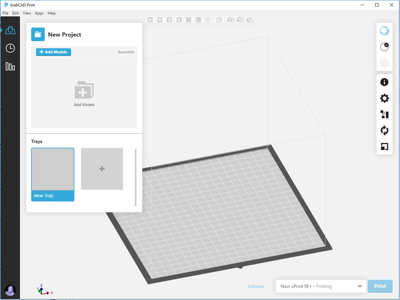The height and width of the screenshot is (300, 400).
Task: Open the user profile avatar
Action: [x=10, y=290]
